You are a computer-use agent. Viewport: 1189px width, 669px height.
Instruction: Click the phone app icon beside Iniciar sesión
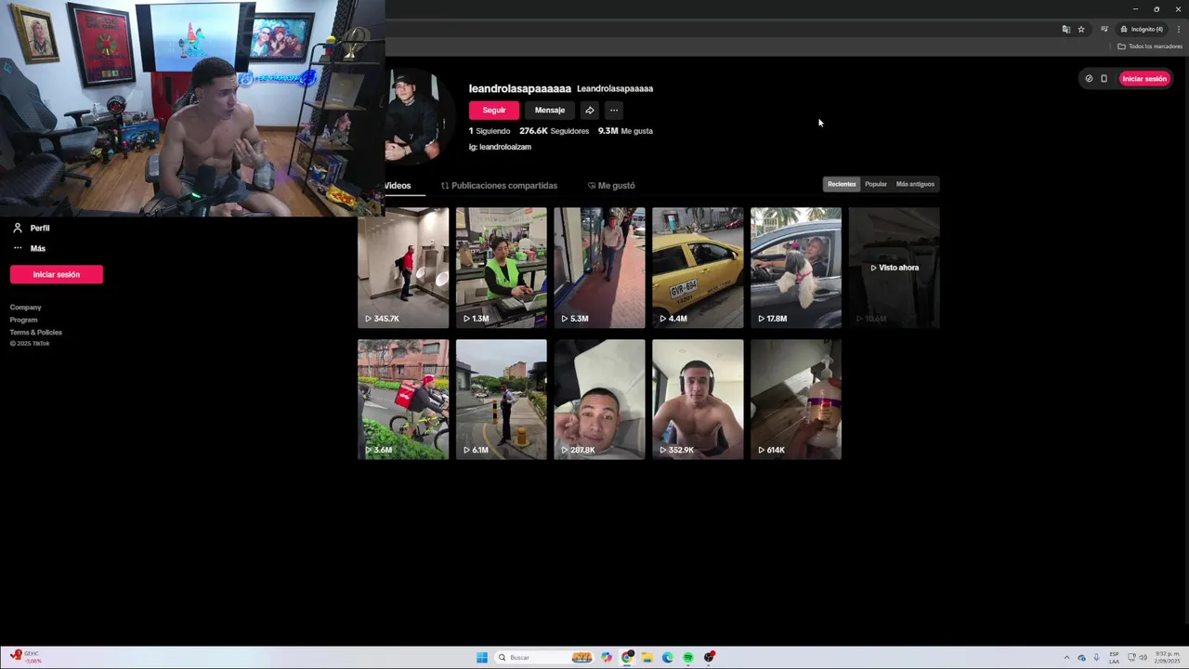tap(1104, 79)
